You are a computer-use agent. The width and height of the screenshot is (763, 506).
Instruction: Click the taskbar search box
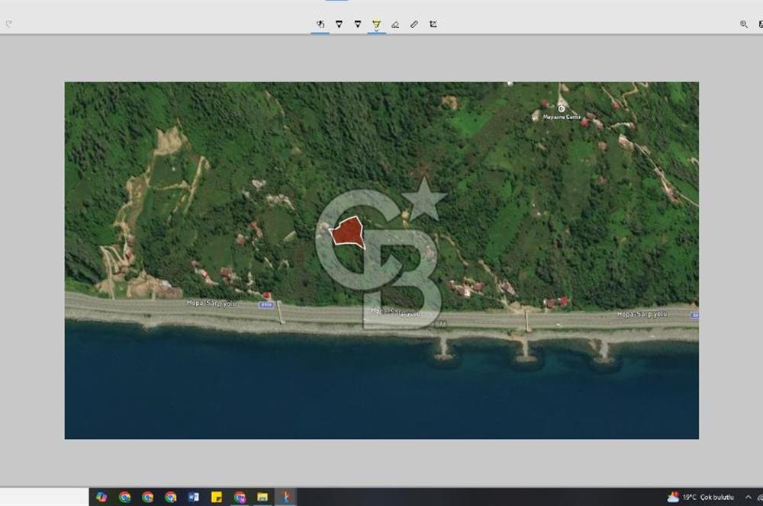point(44,497)
